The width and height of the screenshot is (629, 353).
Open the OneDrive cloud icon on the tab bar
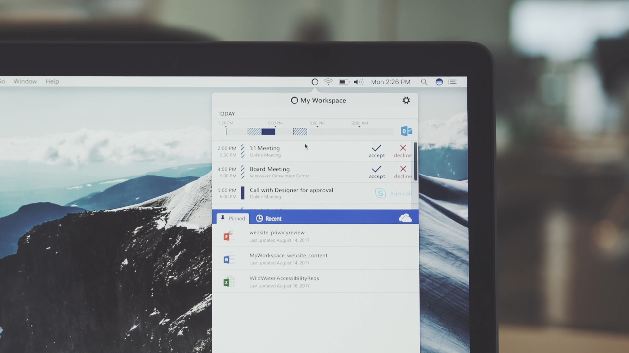pos(406,218)
